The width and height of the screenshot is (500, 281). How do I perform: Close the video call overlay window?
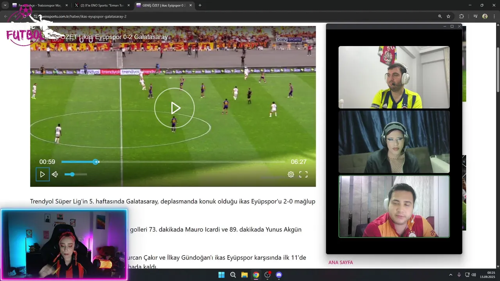click(x=459, y=26)
